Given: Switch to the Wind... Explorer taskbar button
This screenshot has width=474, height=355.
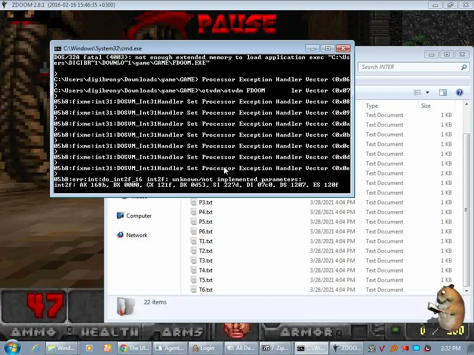Looking at the screenshot, I should pos(62,348).
